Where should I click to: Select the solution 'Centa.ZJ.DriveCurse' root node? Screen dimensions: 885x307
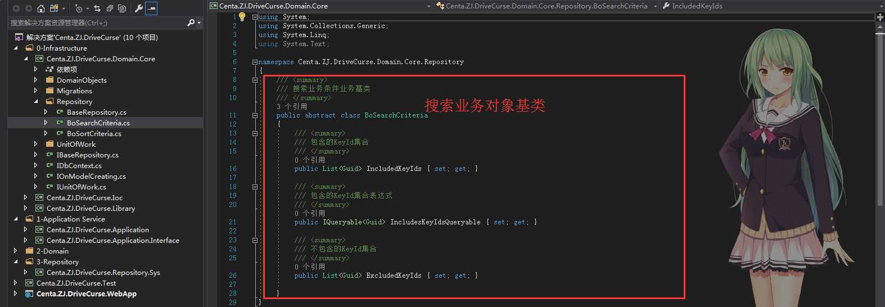coord(92,37)
